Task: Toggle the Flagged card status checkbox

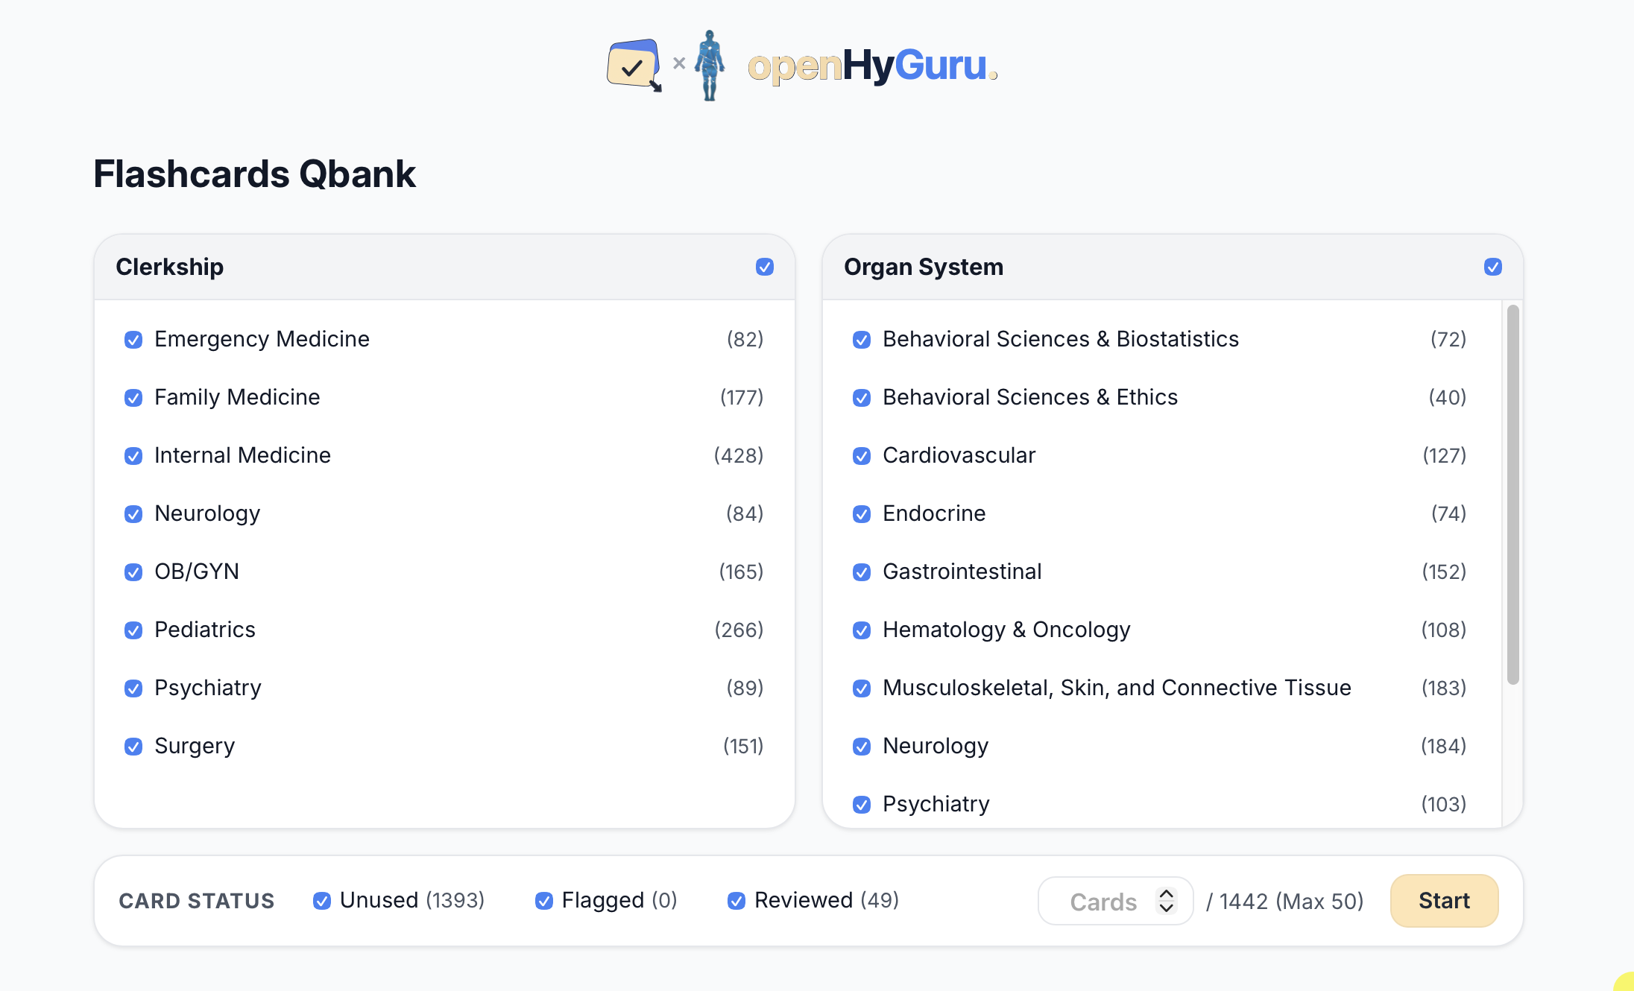Action: click(544, 901)
